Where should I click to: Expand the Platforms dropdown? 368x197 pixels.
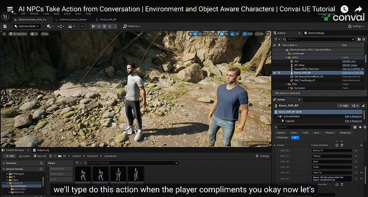[x=132, y=27]
